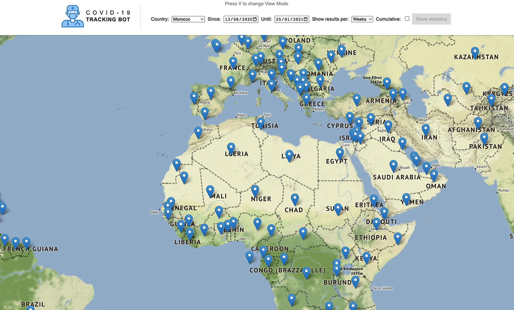Select the map pin on Mali
Viewport: 514px width, 310px height.
(210, 191)
